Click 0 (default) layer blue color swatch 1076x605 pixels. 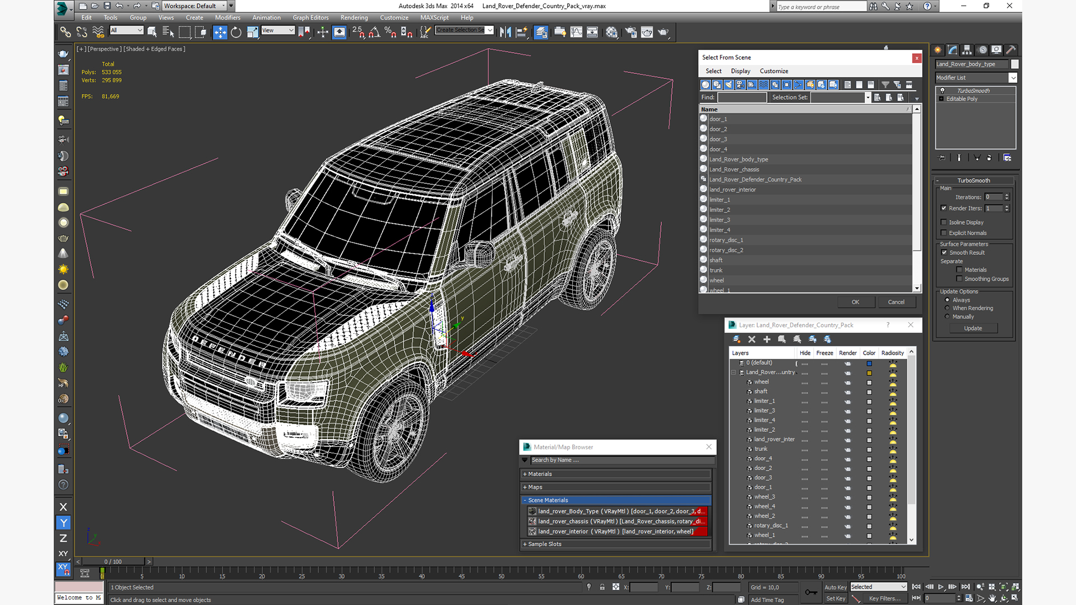coord(869,364)
